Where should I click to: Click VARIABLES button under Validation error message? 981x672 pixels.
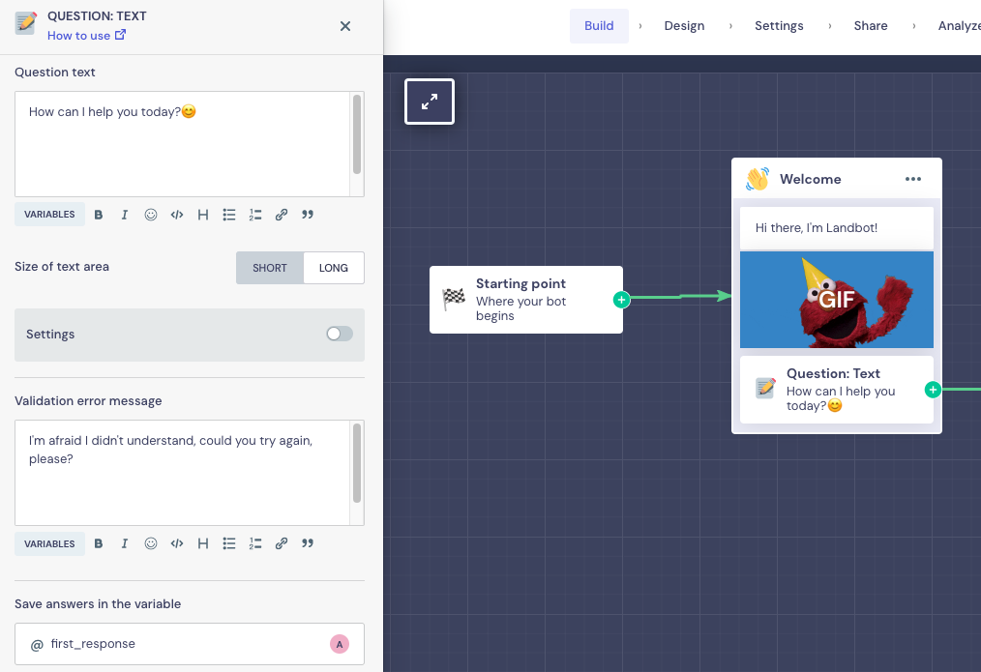(x=49, y=543)
